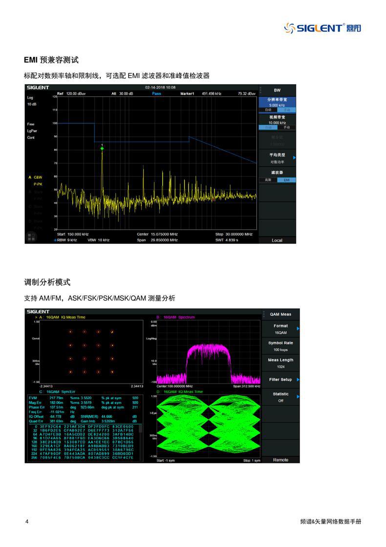Image resolution: width=386 pixels, height=547 pixels.
Task: Click the SIGLENT logo in QAM screen
Action: (x=38, y=312)
